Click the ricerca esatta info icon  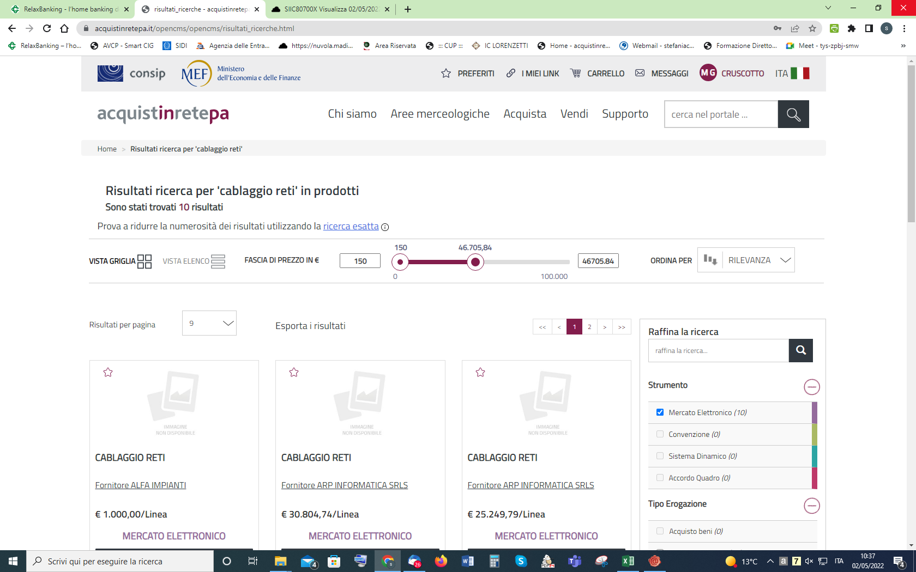click(x=385, y=227)
